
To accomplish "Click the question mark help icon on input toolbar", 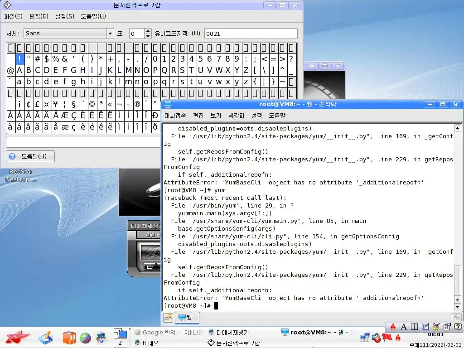I will coord(458,327).
